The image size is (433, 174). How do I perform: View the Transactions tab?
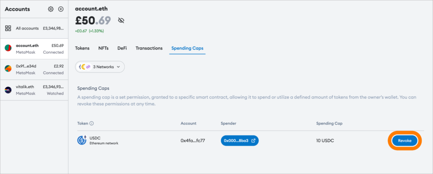click(149, 48)
